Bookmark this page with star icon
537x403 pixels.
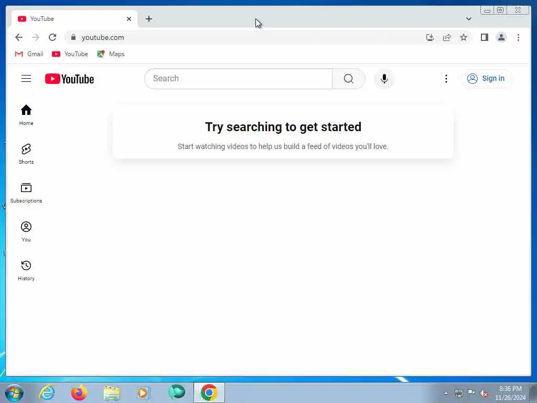[464, 37]
